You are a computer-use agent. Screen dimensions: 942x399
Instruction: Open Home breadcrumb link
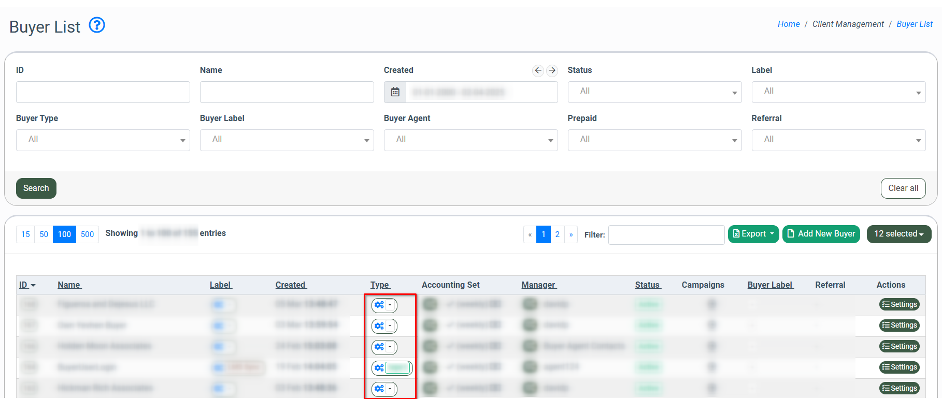click(x=788, y=24)
